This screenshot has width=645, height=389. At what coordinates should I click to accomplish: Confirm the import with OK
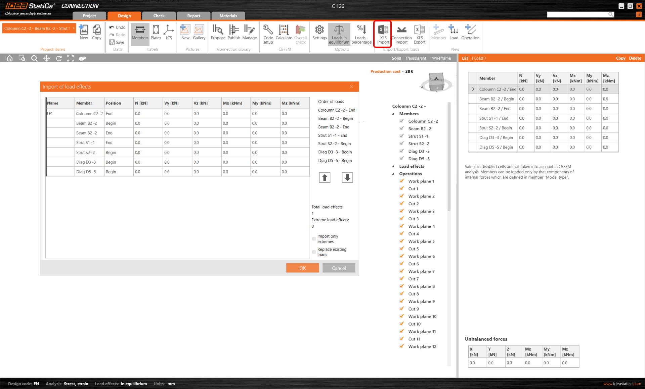tap(302, 268)
